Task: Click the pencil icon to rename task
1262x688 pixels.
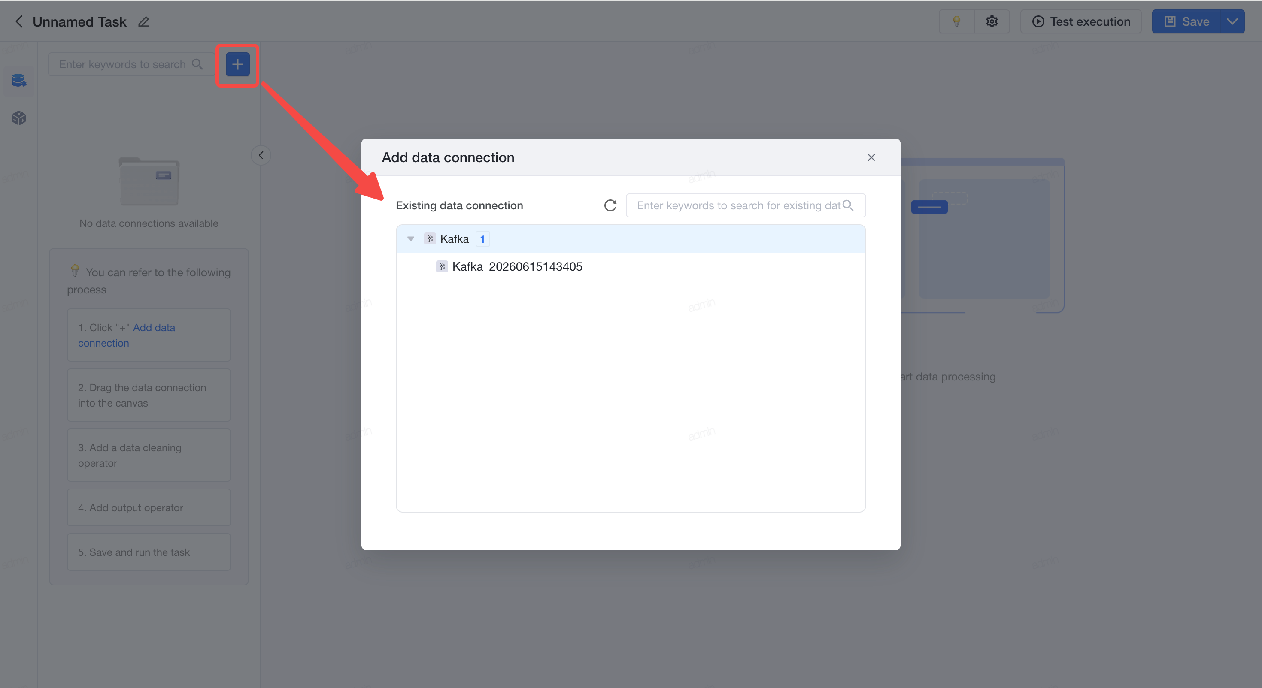Action: tap(143, 21)
